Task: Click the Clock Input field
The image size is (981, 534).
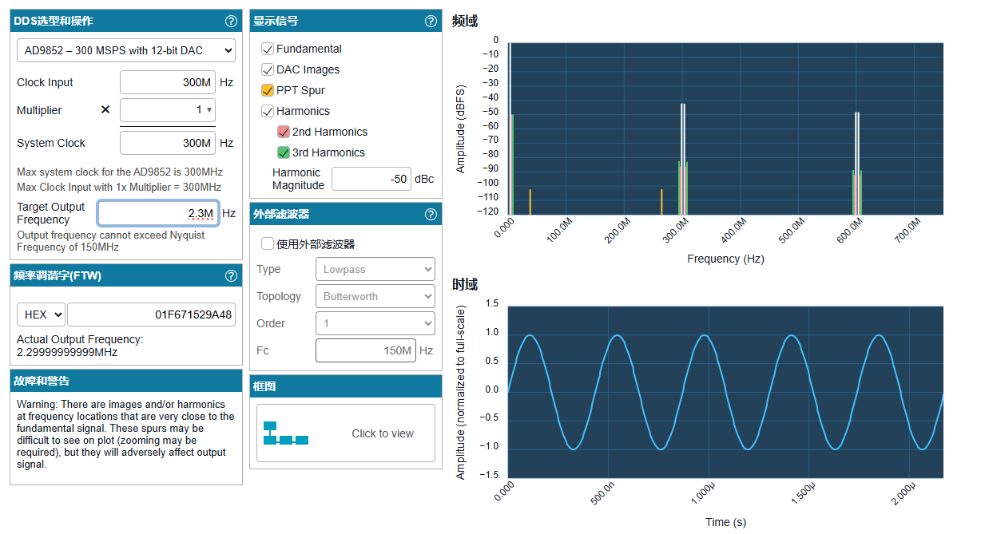Action: 168,82
